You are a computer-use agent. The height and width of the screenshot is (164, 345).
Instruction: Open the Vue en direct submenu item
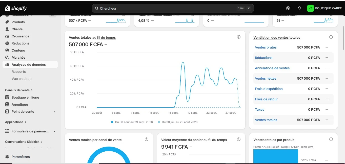22,79
